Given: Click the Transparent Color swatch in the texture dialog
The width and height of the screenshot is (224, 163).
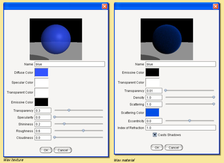Looking at the screenshot, I should click(41, 93).
